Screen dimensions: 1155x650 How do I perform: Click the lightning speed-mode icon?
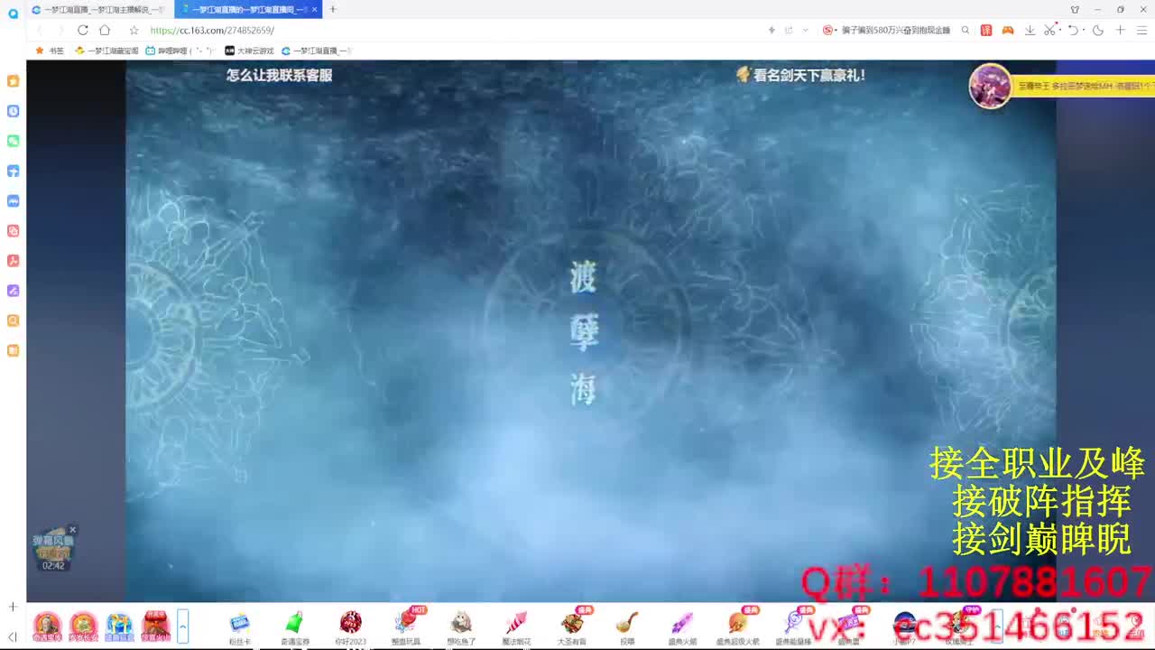pos(772,30)
